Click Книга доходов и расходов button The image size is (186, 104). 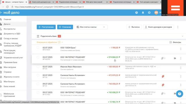[158, 27]
